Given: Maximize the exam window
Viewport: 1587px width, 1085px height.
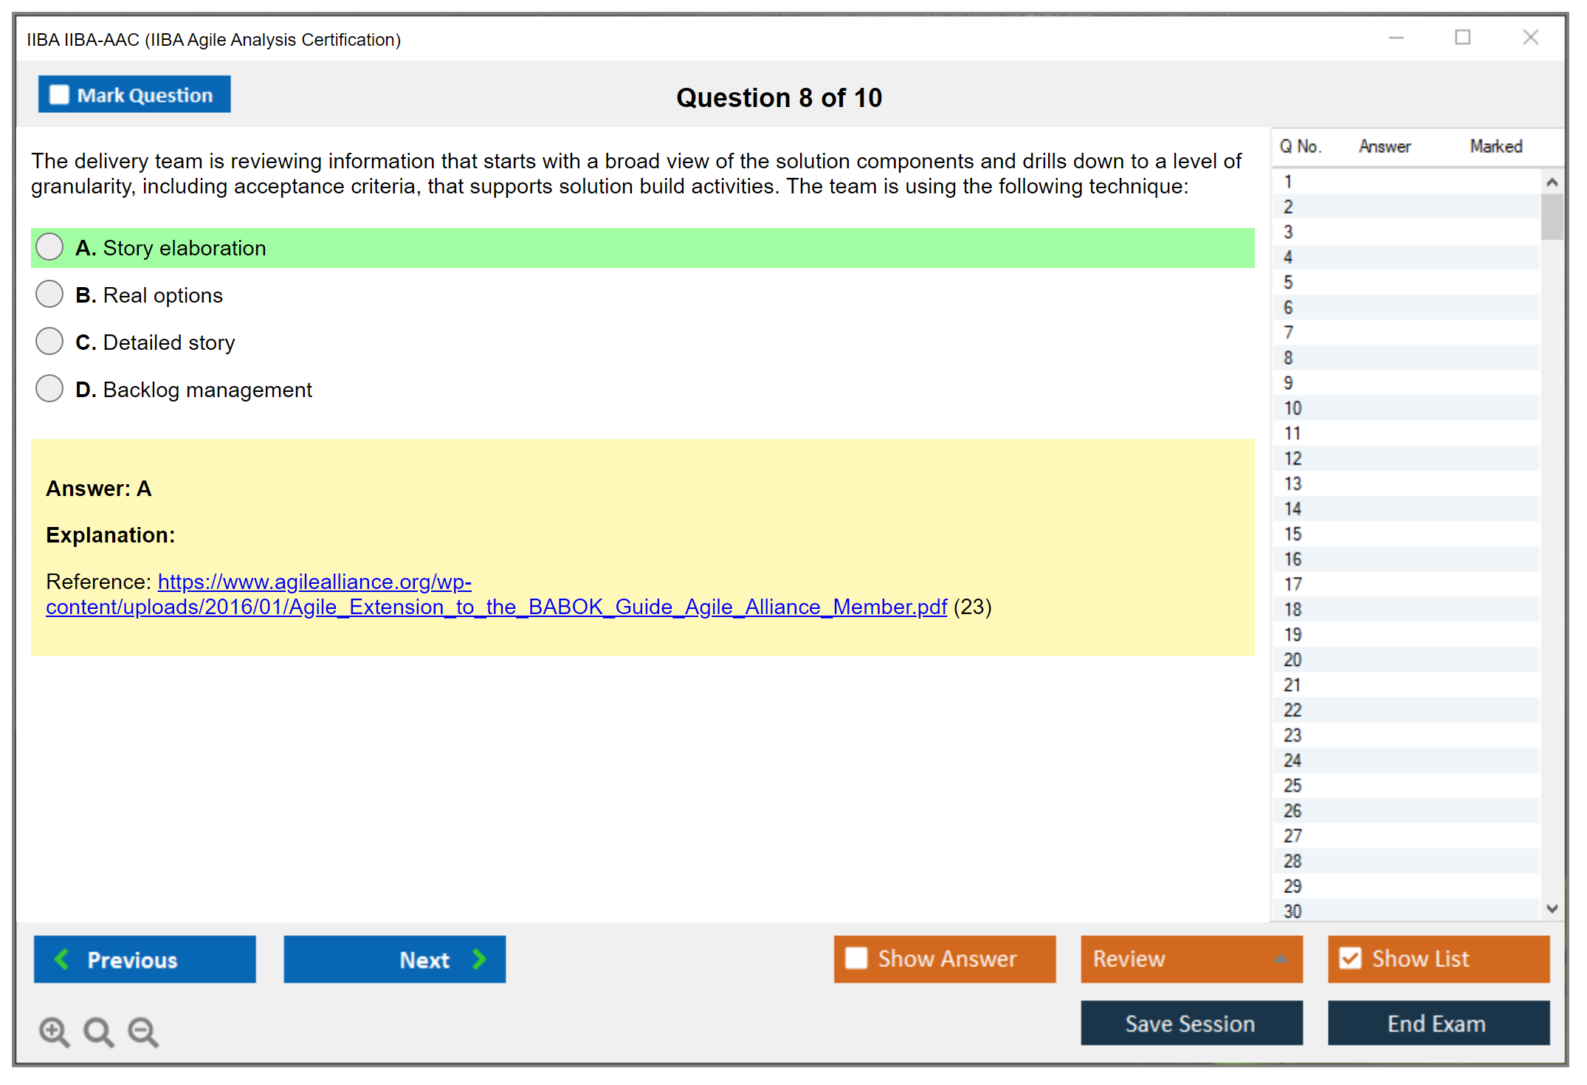Looking at the screenshot, I should [1462, 38].
